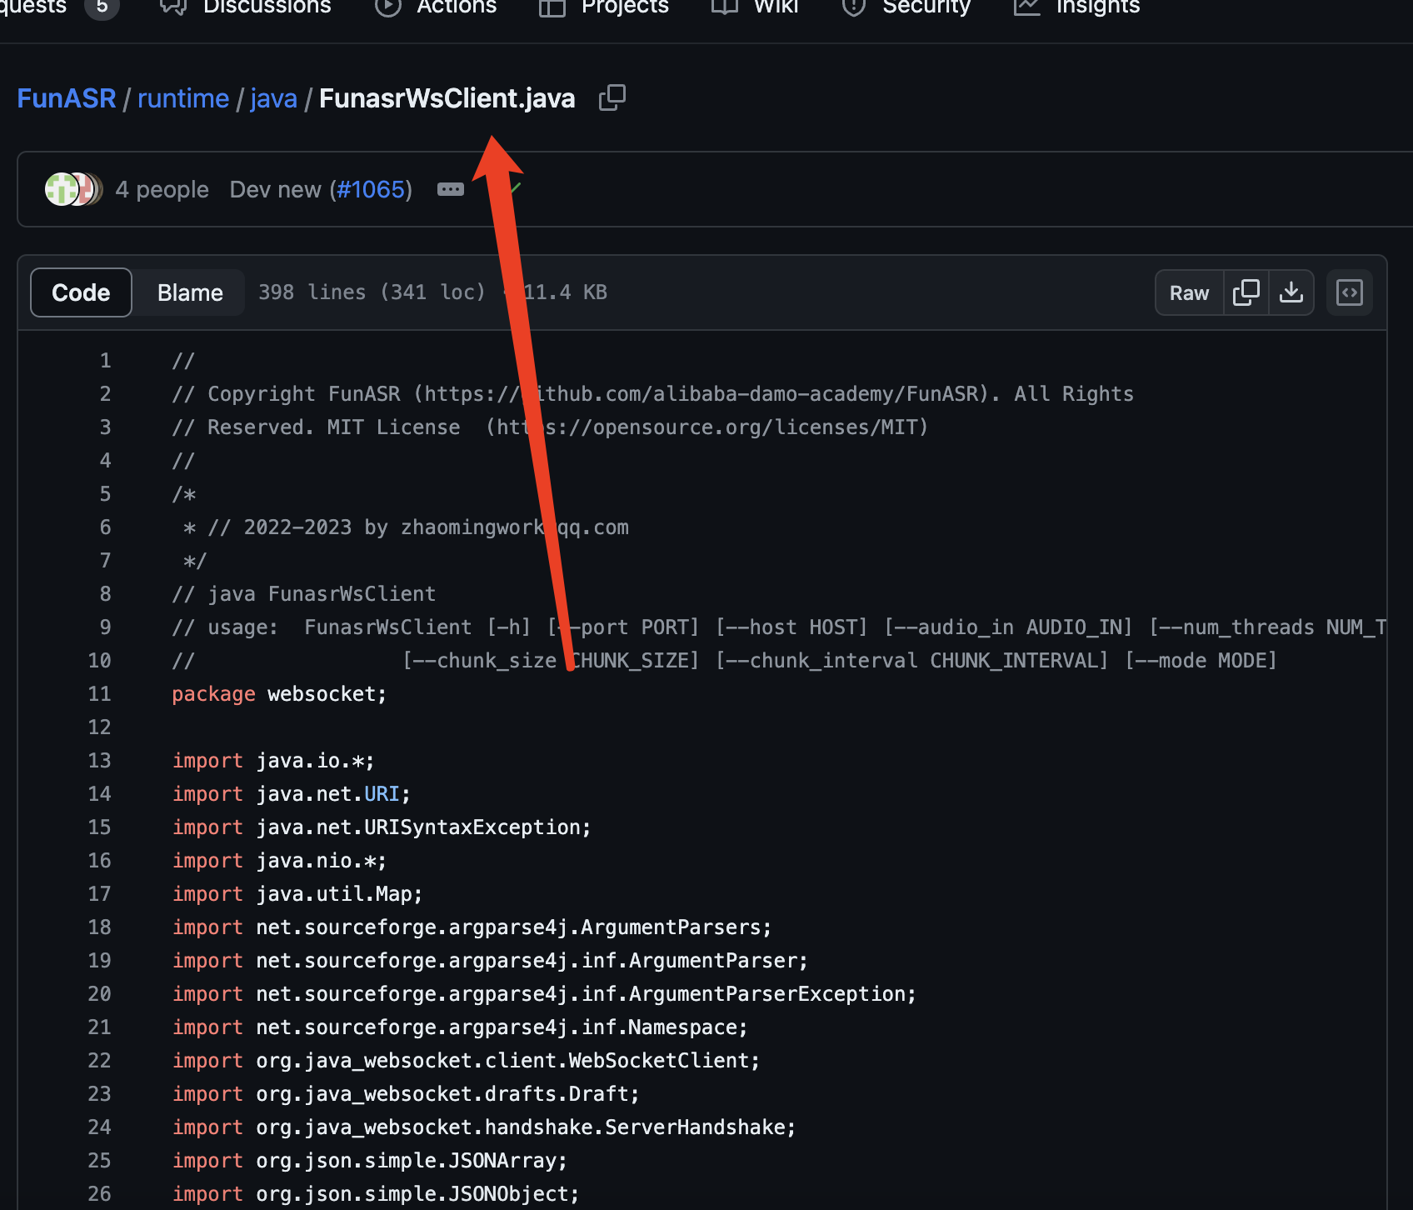Download raw file icon
Viewport: 1413px width, 1210px height.
pyautogui.click(x=1291, y=292)
